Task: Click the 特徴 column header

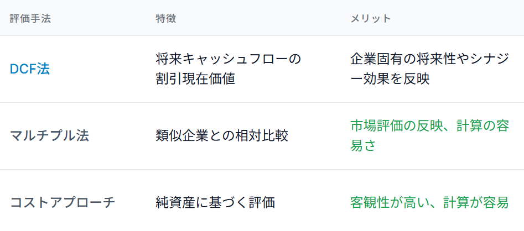Action: click(x=166, y=18)
